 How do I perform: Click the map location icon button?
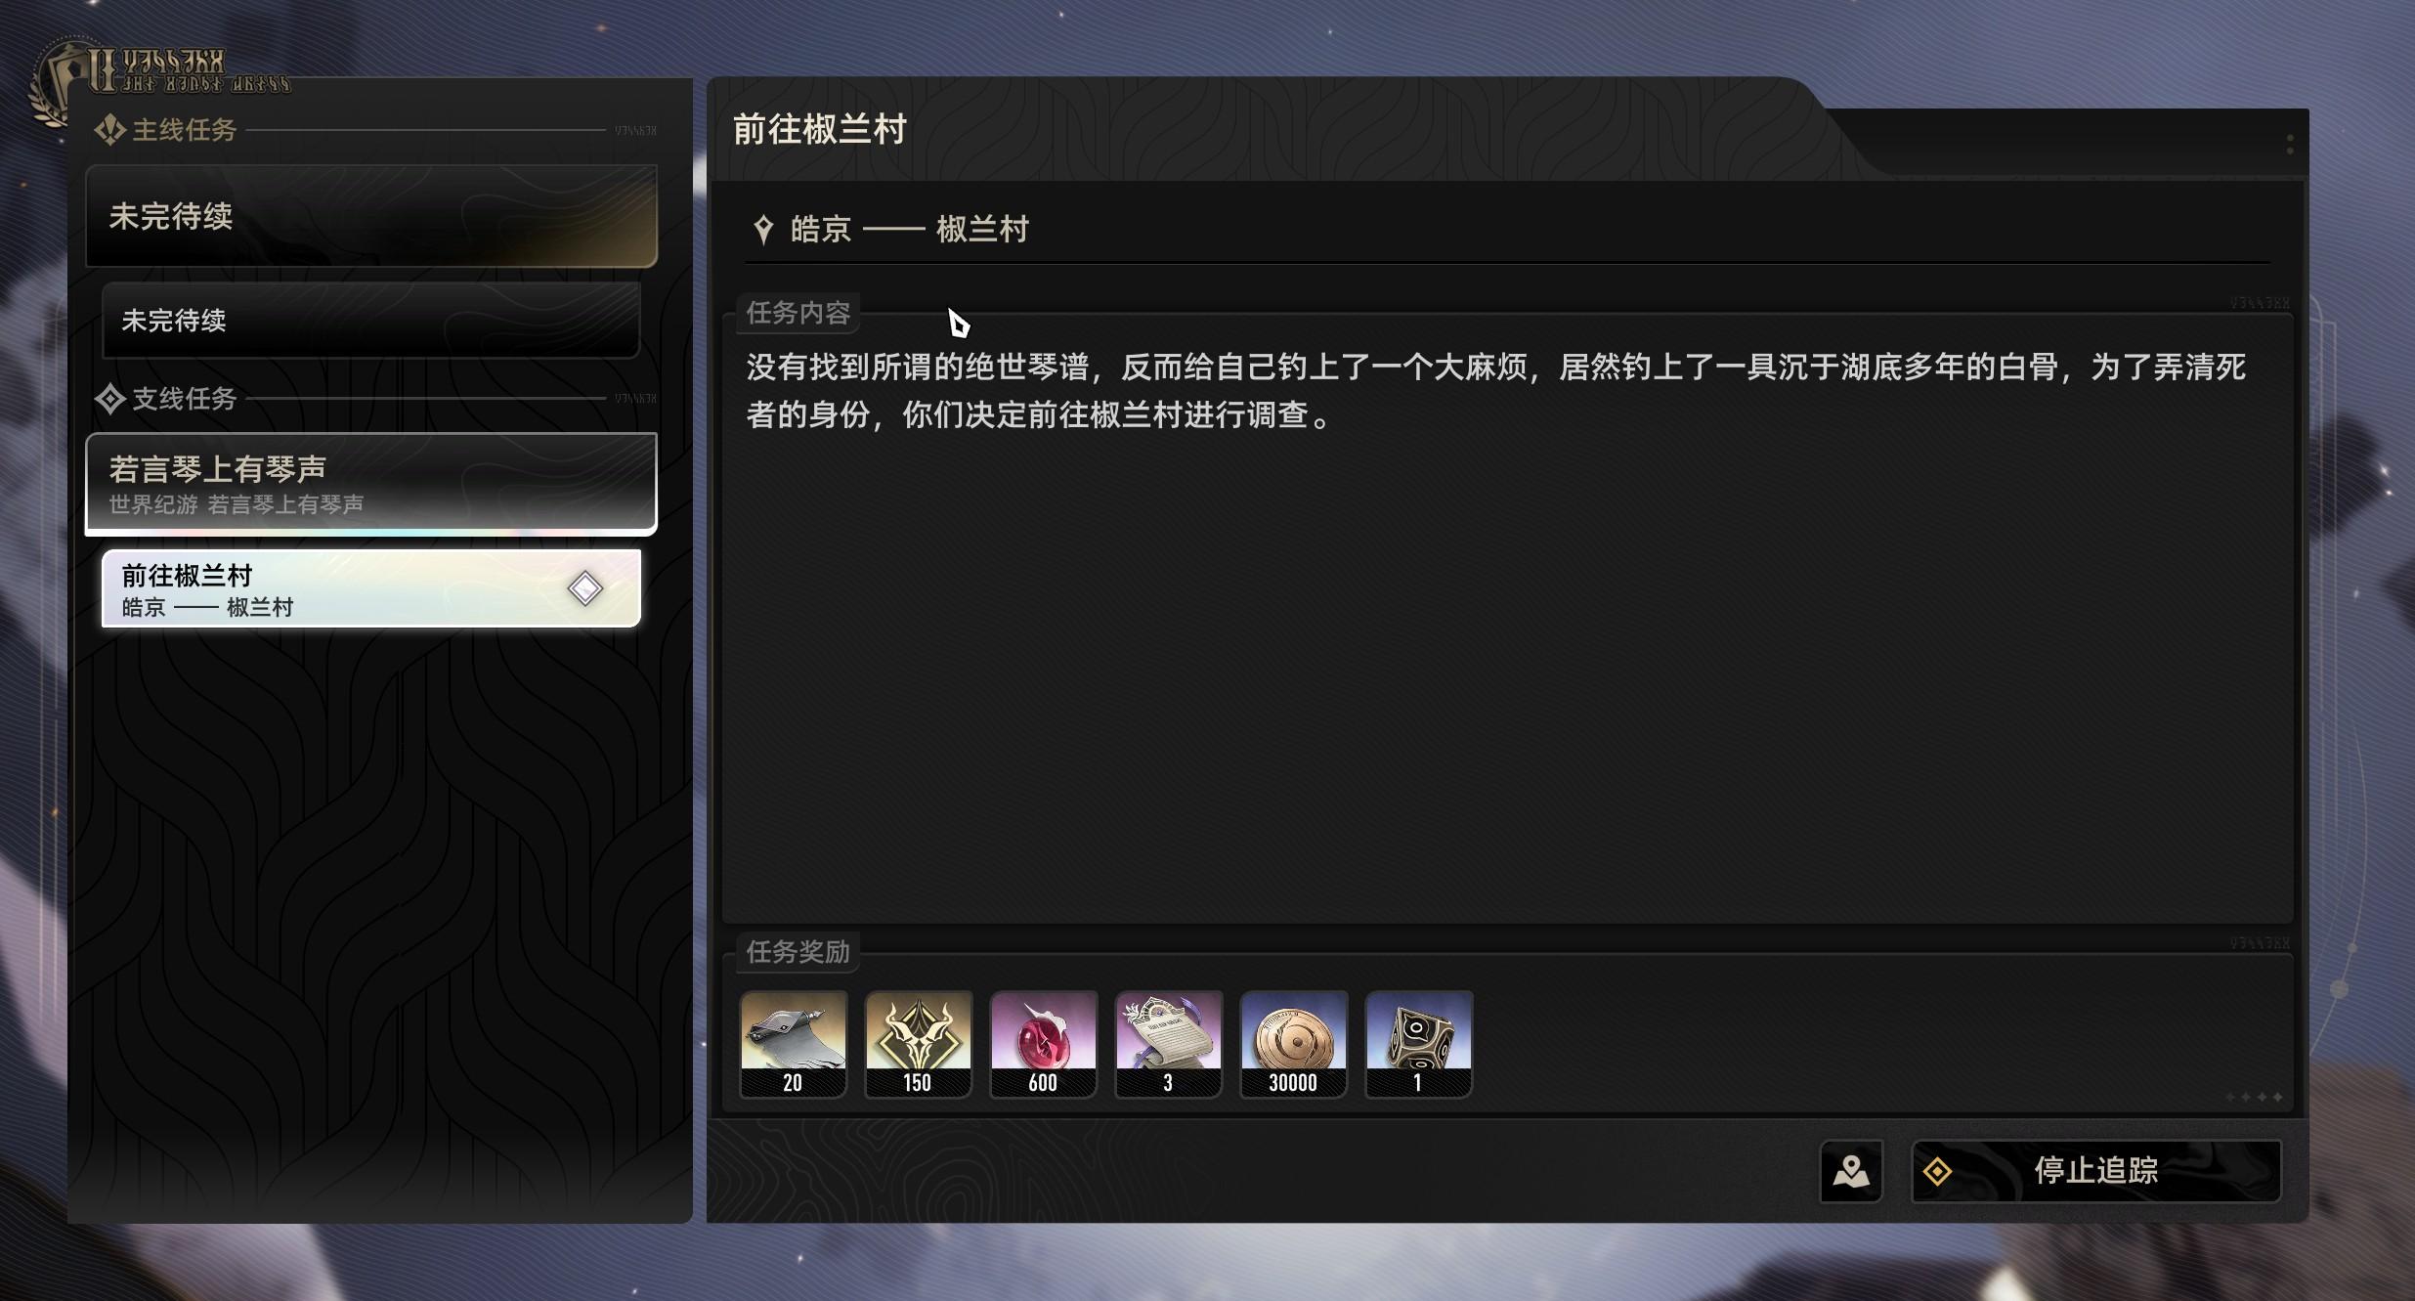1850,1170
